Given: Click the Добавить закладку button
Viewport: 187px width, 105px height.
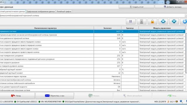Looking at the screenshot, I should 171,7.
